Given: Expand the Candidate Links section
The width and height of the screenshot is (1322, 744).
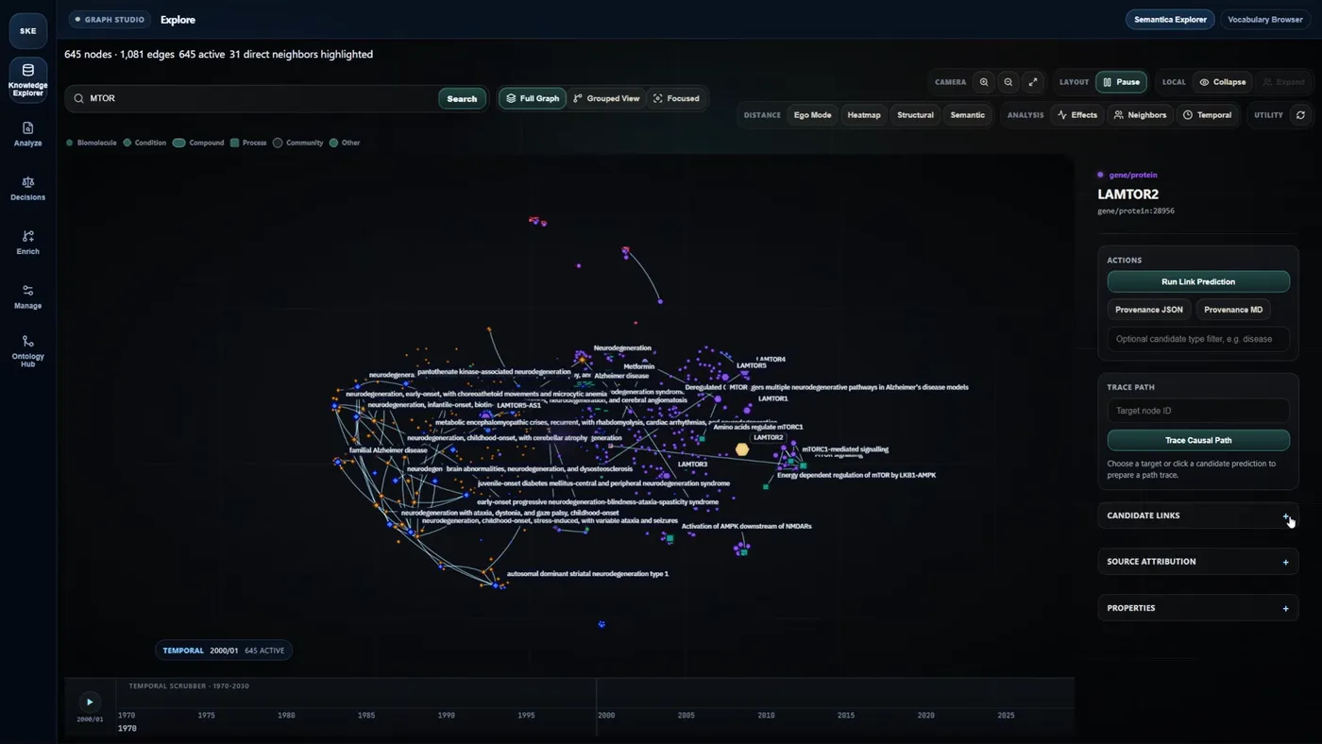Looking at the screenshot, I should pyautogui.click(x=1198, y=516).
